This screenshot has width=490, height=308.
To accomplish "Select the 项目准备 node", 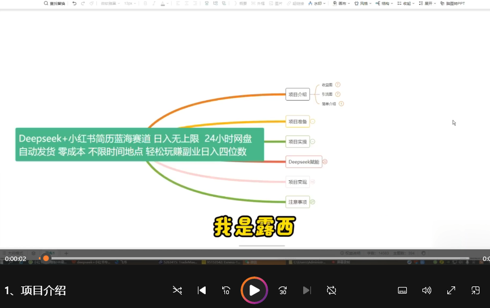I will coord(298,122).
